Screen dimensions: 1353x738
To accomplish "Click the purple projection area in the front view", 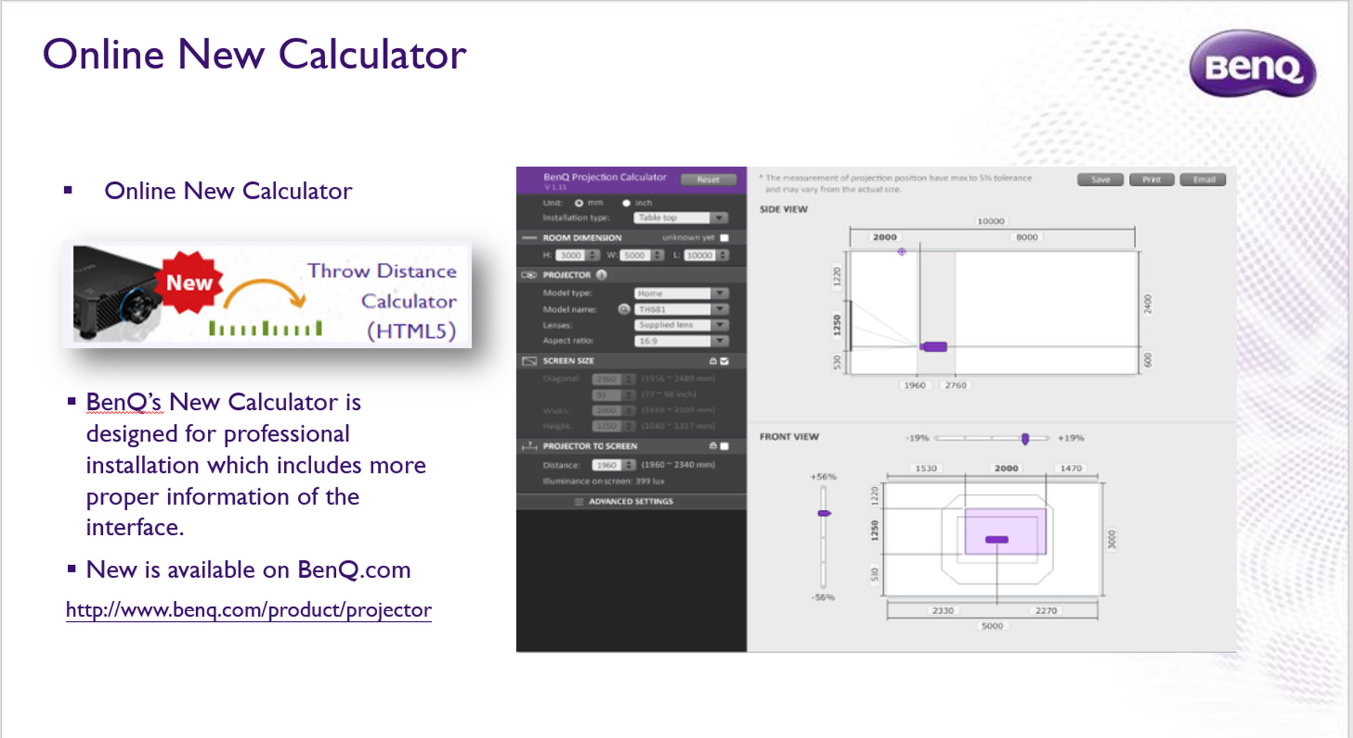I will click(x=1005, y=531).
